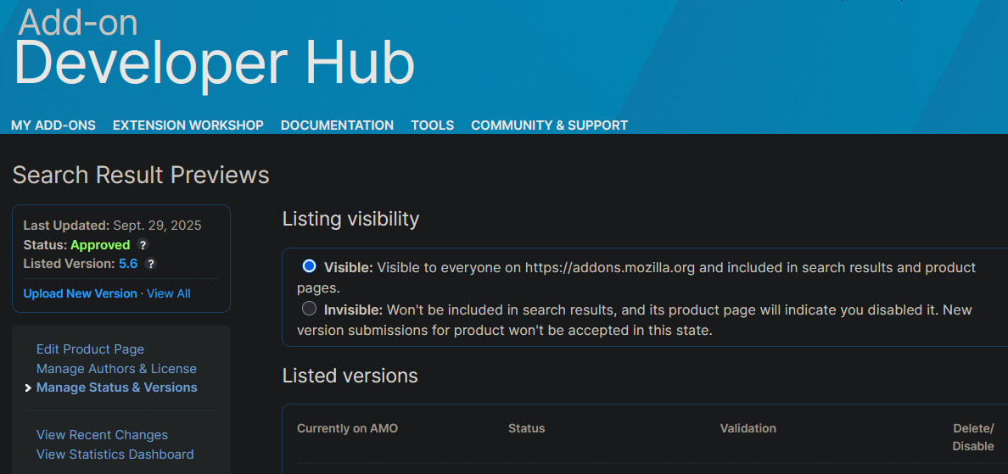Screen dimensions: 1008x474
Task: Select the Visible listing radio button
Action: [309, 266]
